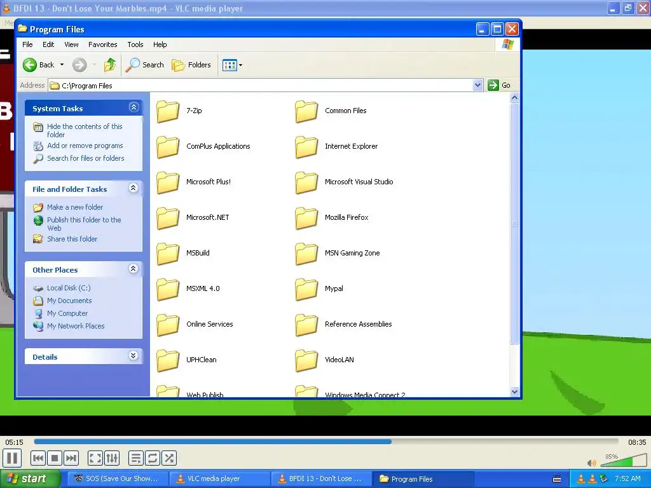651x488 pixels.
Task: Click Share this folder link
Action: coord(72,239)
